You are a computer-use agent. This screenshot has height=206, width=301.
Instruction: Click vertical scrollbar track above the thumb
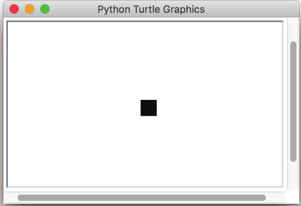pyautogui.click(x=293, y=30)
